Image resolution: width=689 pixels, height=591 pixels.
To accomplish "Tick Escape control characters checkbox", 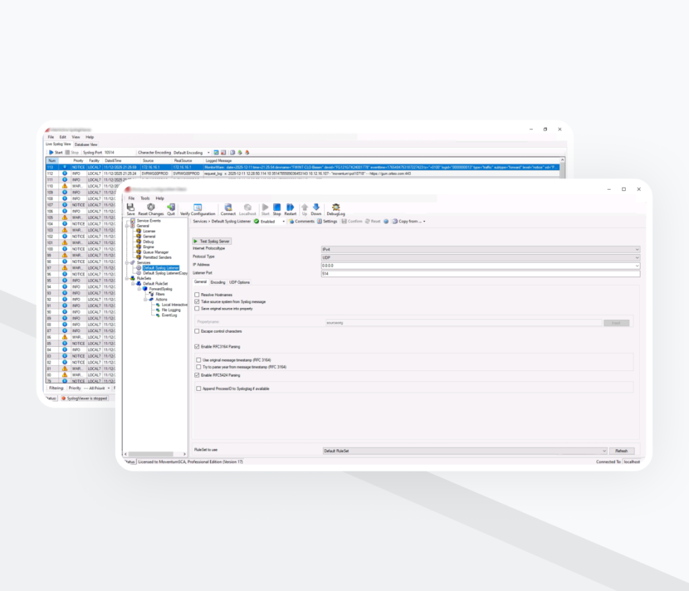I will point(196,331).
